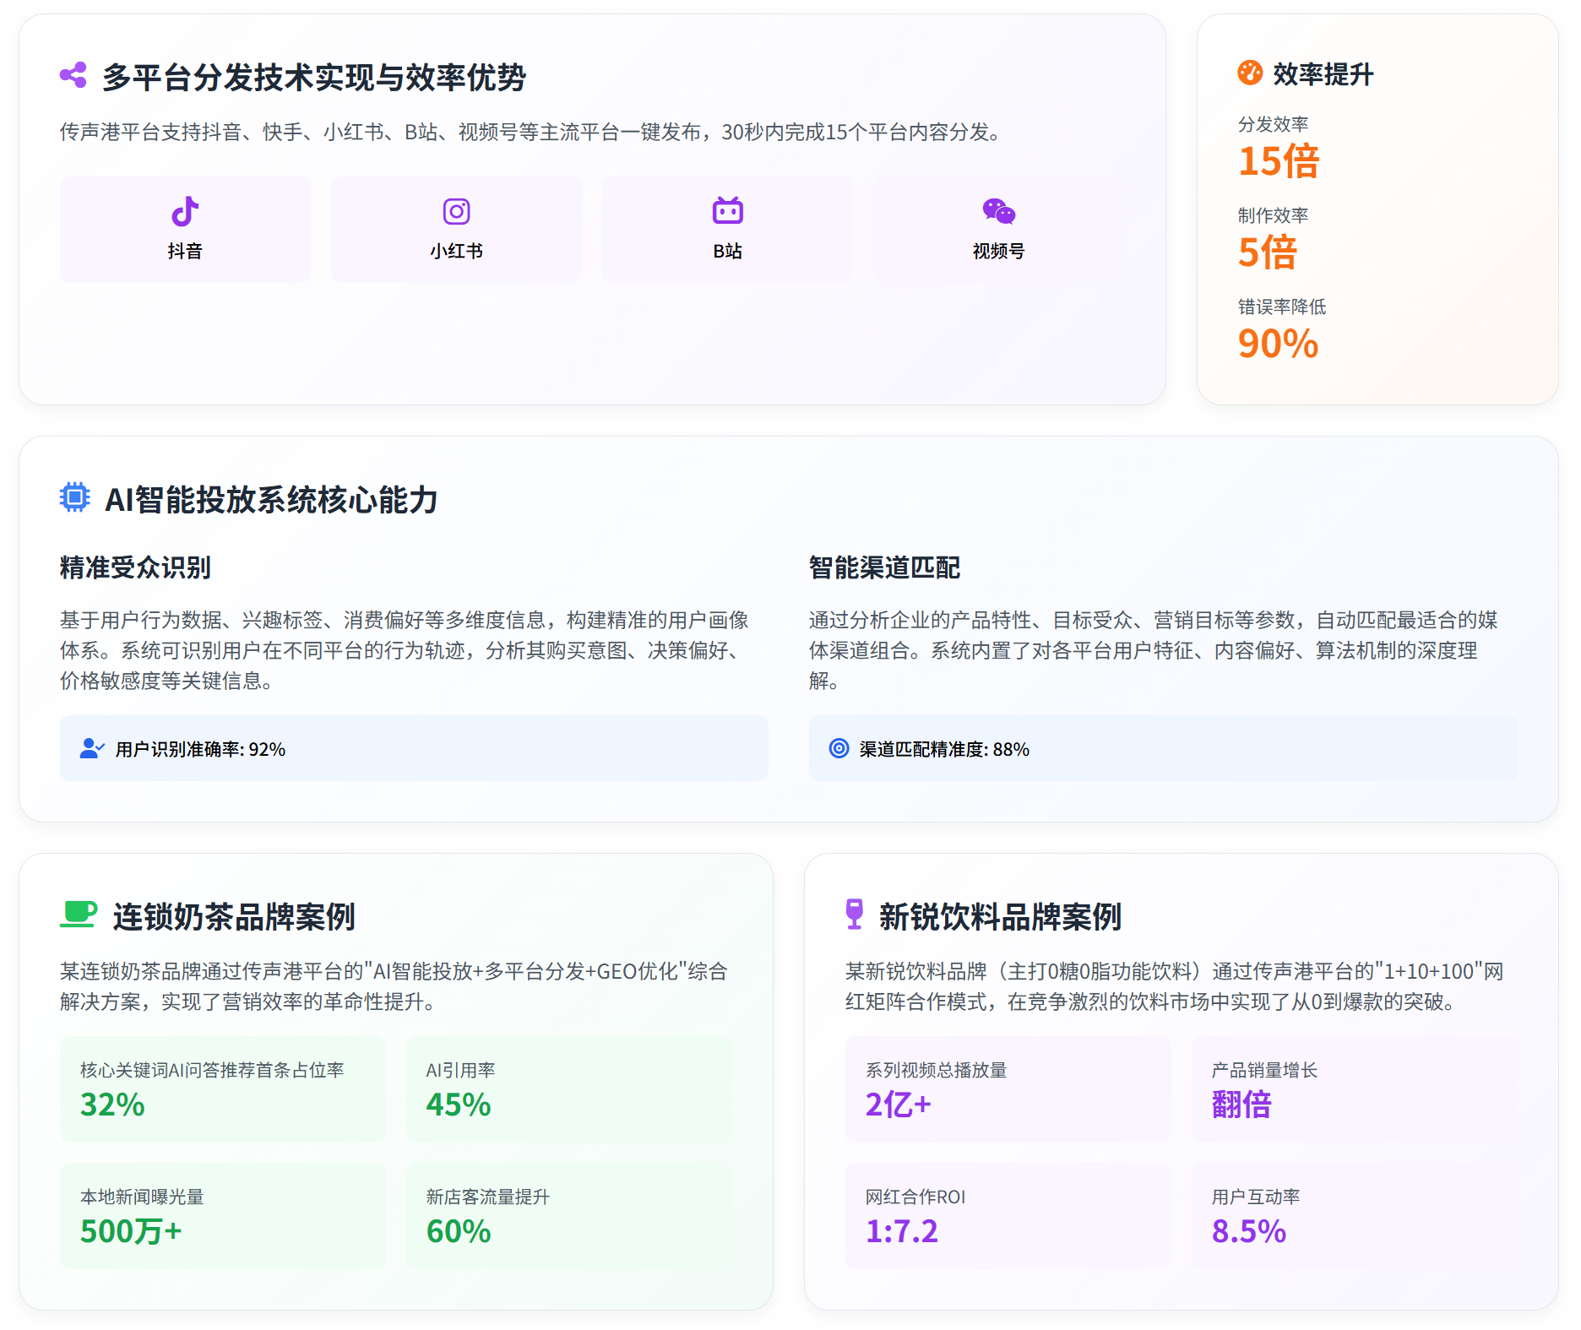Click the AI引用率 45% stat card

570,1089
